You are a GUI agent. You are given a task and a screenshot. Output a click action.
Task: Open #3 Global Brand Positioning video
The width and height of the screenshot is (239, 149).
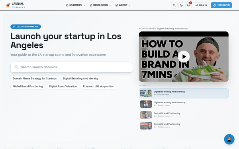point(184,115)
